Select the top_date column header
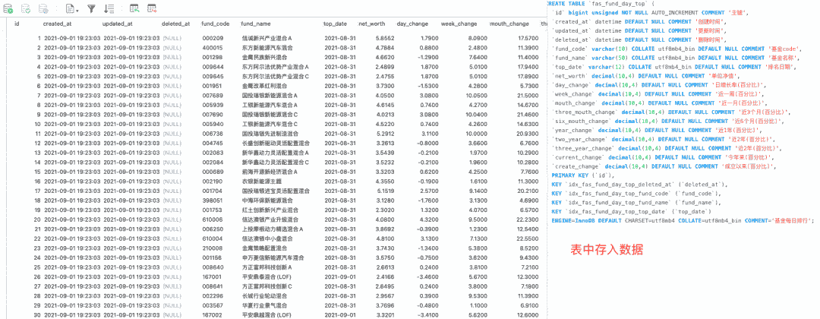The height and width of the screenshot is (319, 820). point(335,24)
